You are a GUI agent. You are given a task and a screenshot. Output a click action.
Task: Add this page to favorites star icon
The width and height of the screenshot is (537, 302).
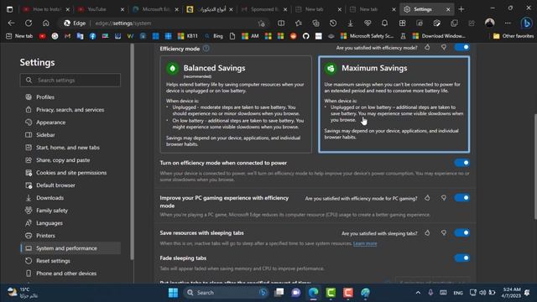tap(262, 23)
